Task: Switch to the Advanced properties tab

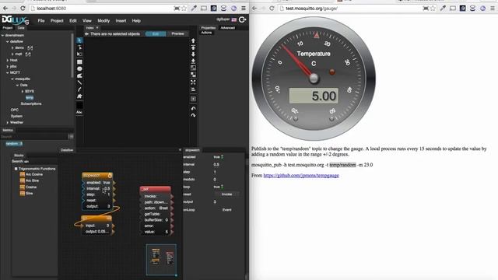Action: point(227,28)
